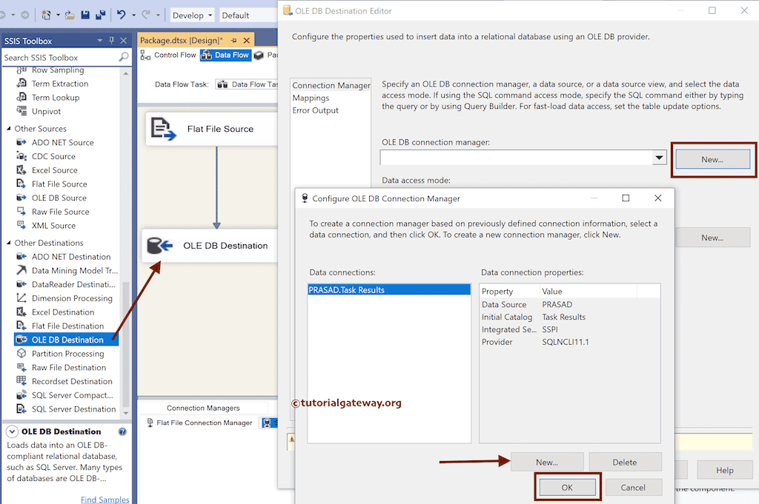
Task: Select the Mappings page in editor
Action: pyautogui.click(x=312, y=97)
